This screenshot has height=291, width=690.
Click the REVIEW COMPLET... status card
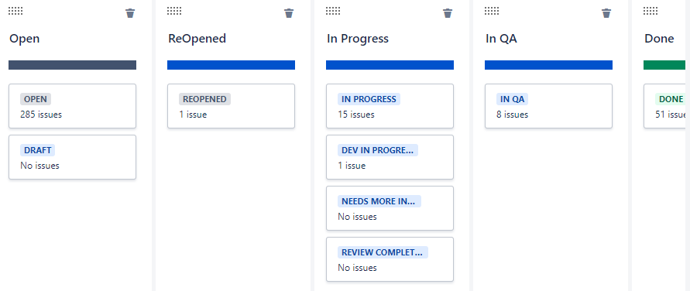click(390, 259)
